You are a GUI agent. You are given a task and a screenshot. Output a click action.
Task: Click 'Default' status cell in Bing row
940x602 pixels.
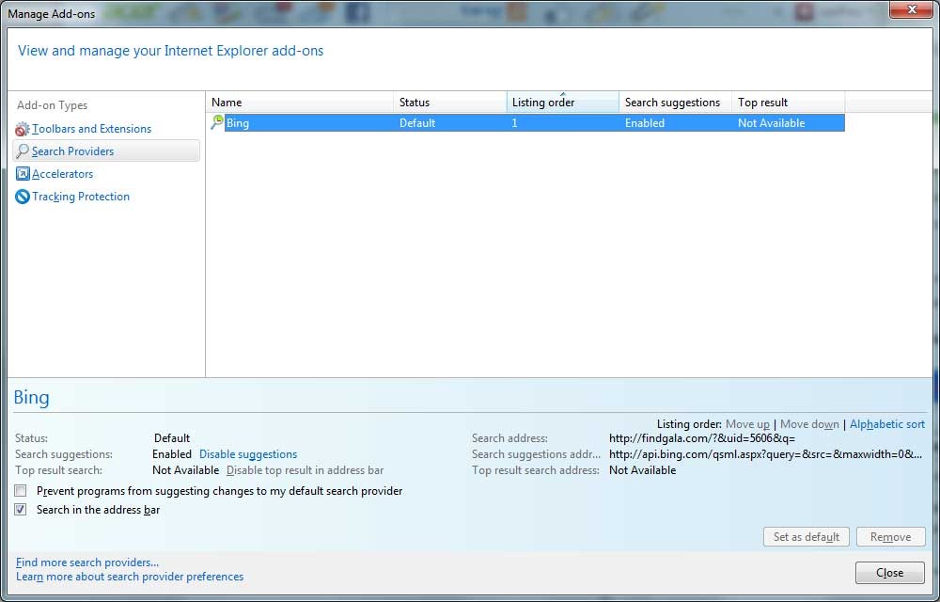point(417,123)
